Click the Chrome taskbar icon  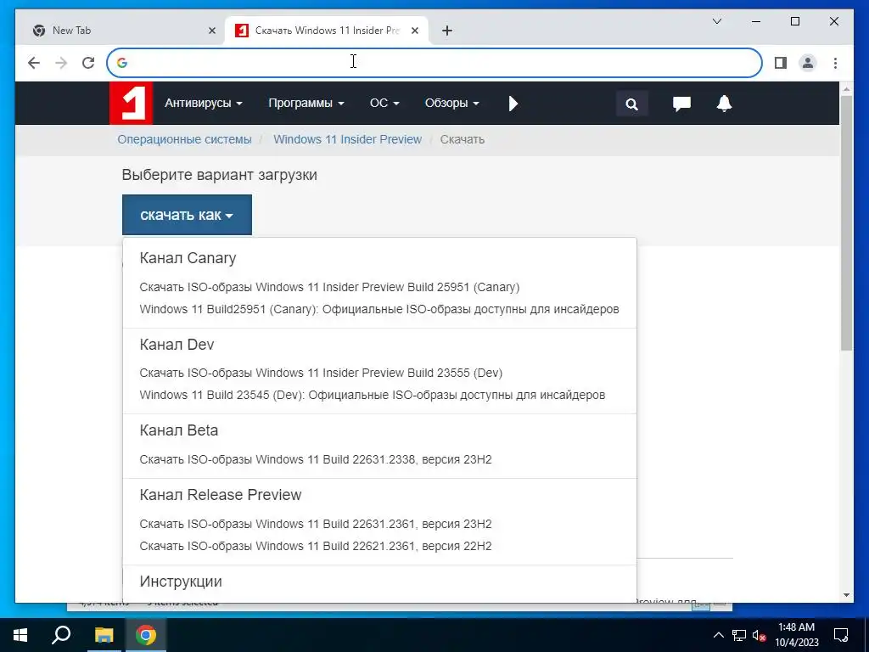point(146,635)
